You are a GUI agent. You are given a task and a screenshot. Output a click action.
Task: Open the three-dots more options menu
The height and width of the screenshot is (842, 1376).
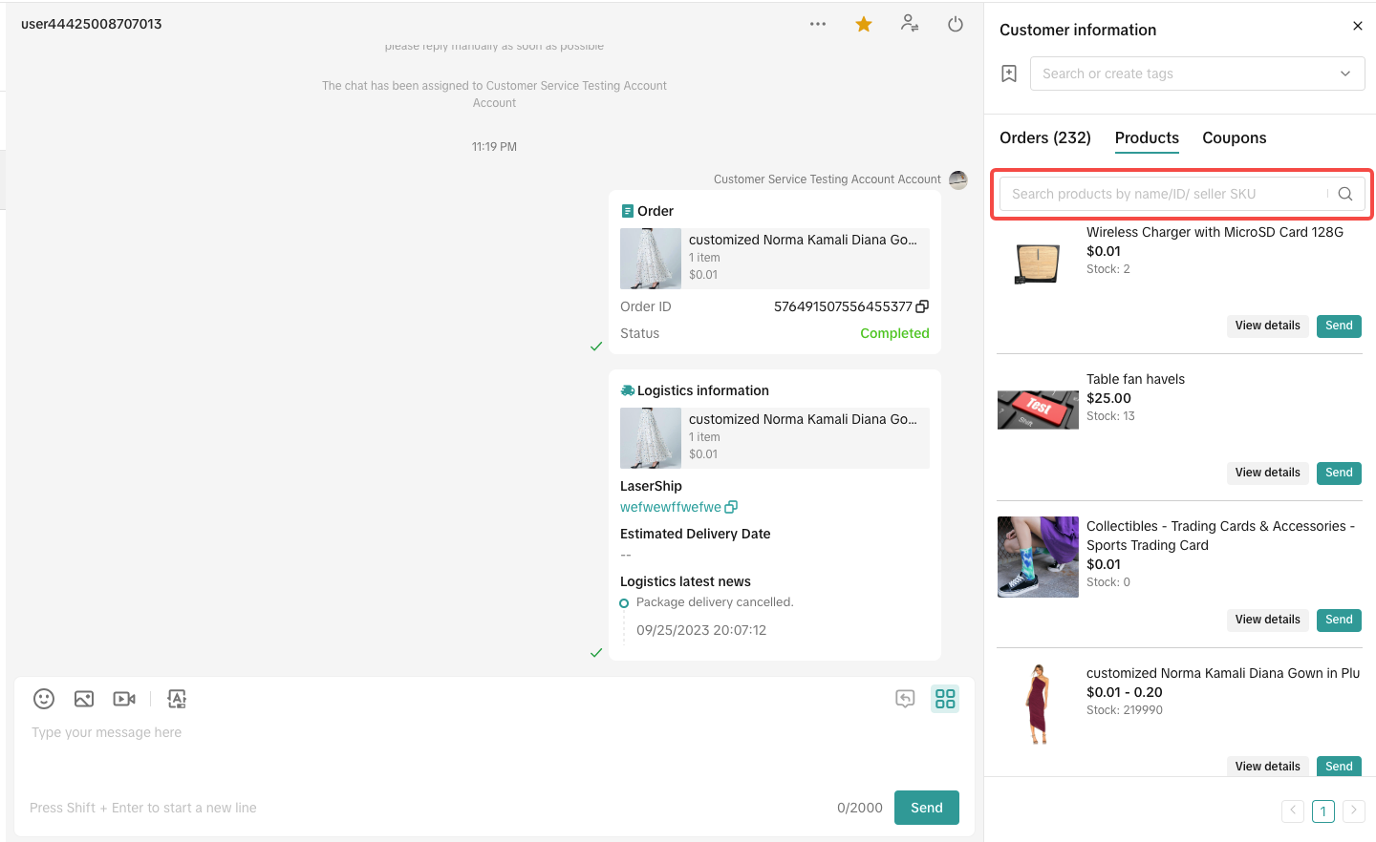pyautogui.click(x=818, y=24)
